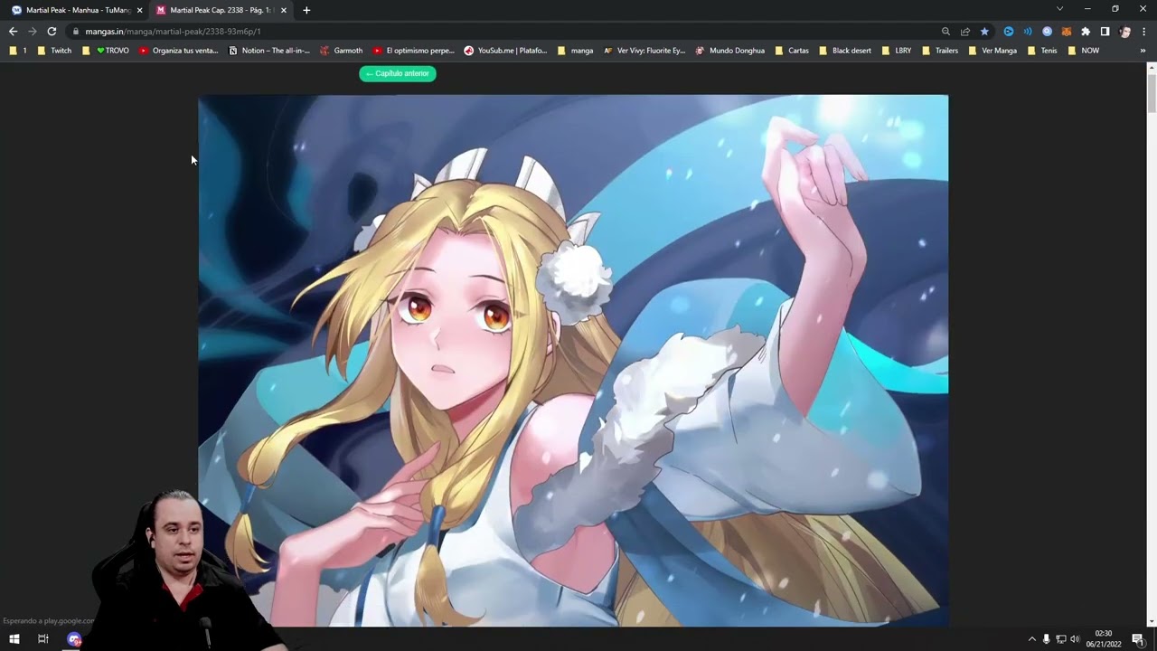This screenshot has height=651, width=1157.
Task: Open the LBRY bookmark folder
Action: click(897, 51)
